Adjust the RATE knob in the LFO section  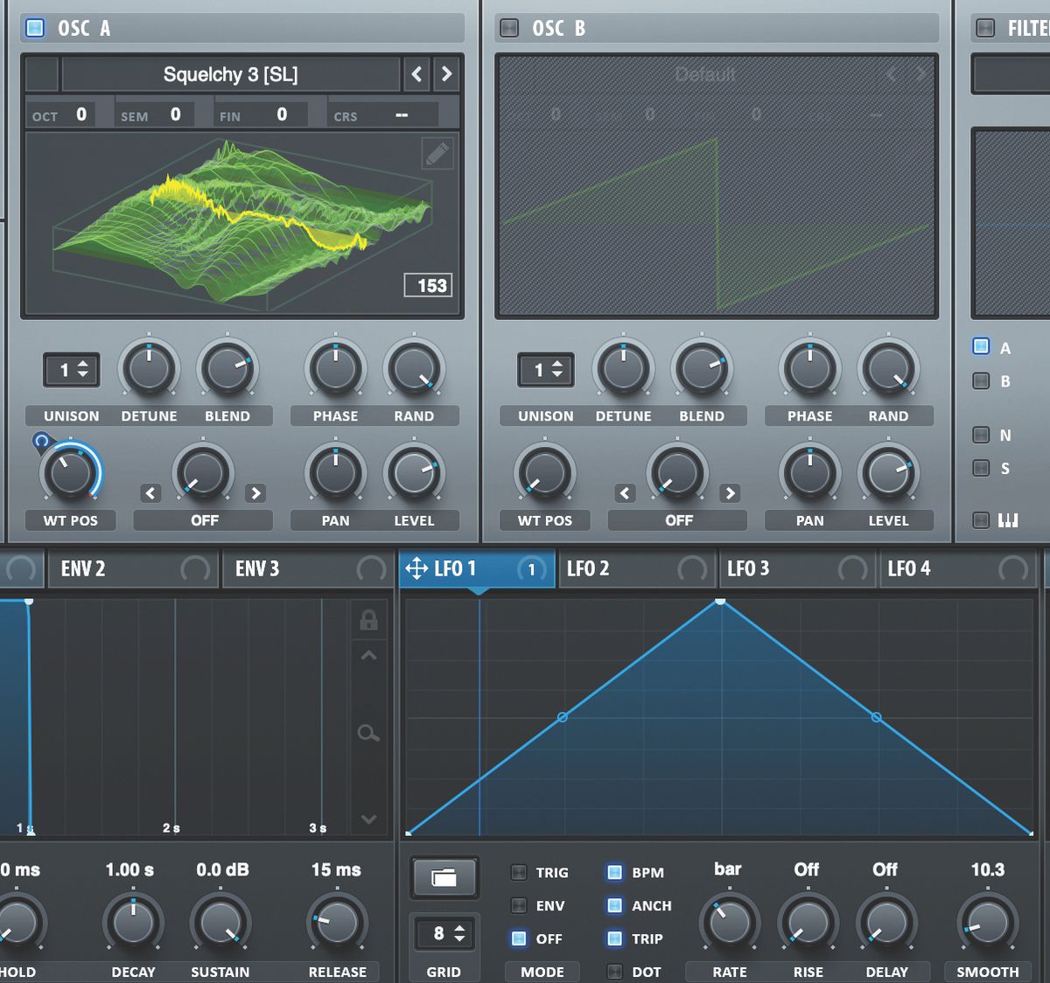coord(730,921)
